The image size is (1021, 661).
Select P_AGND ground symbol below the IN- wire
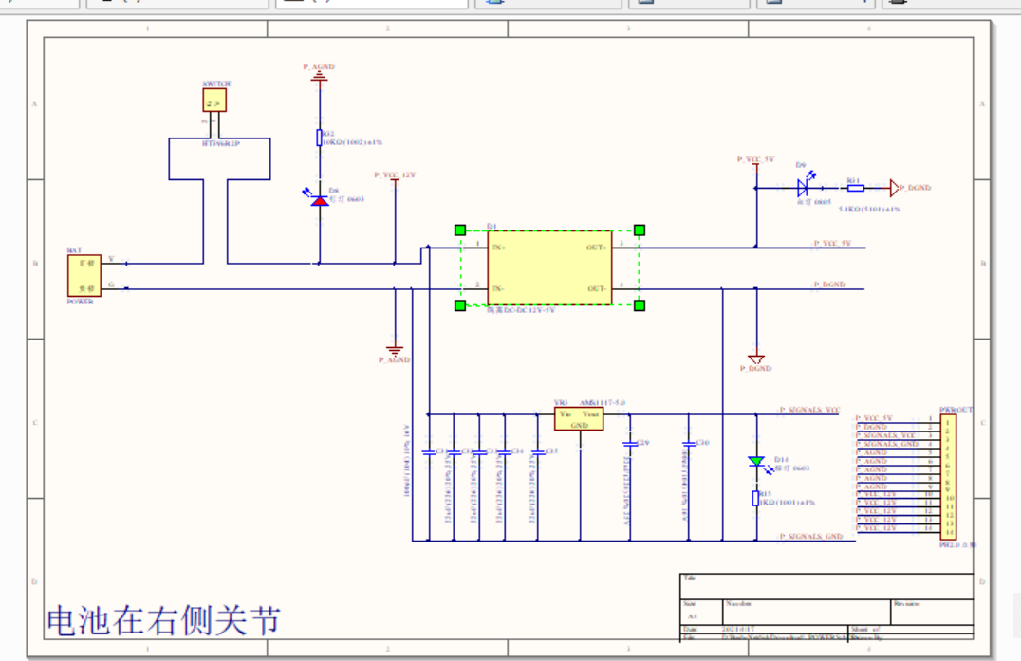point(395,350)
